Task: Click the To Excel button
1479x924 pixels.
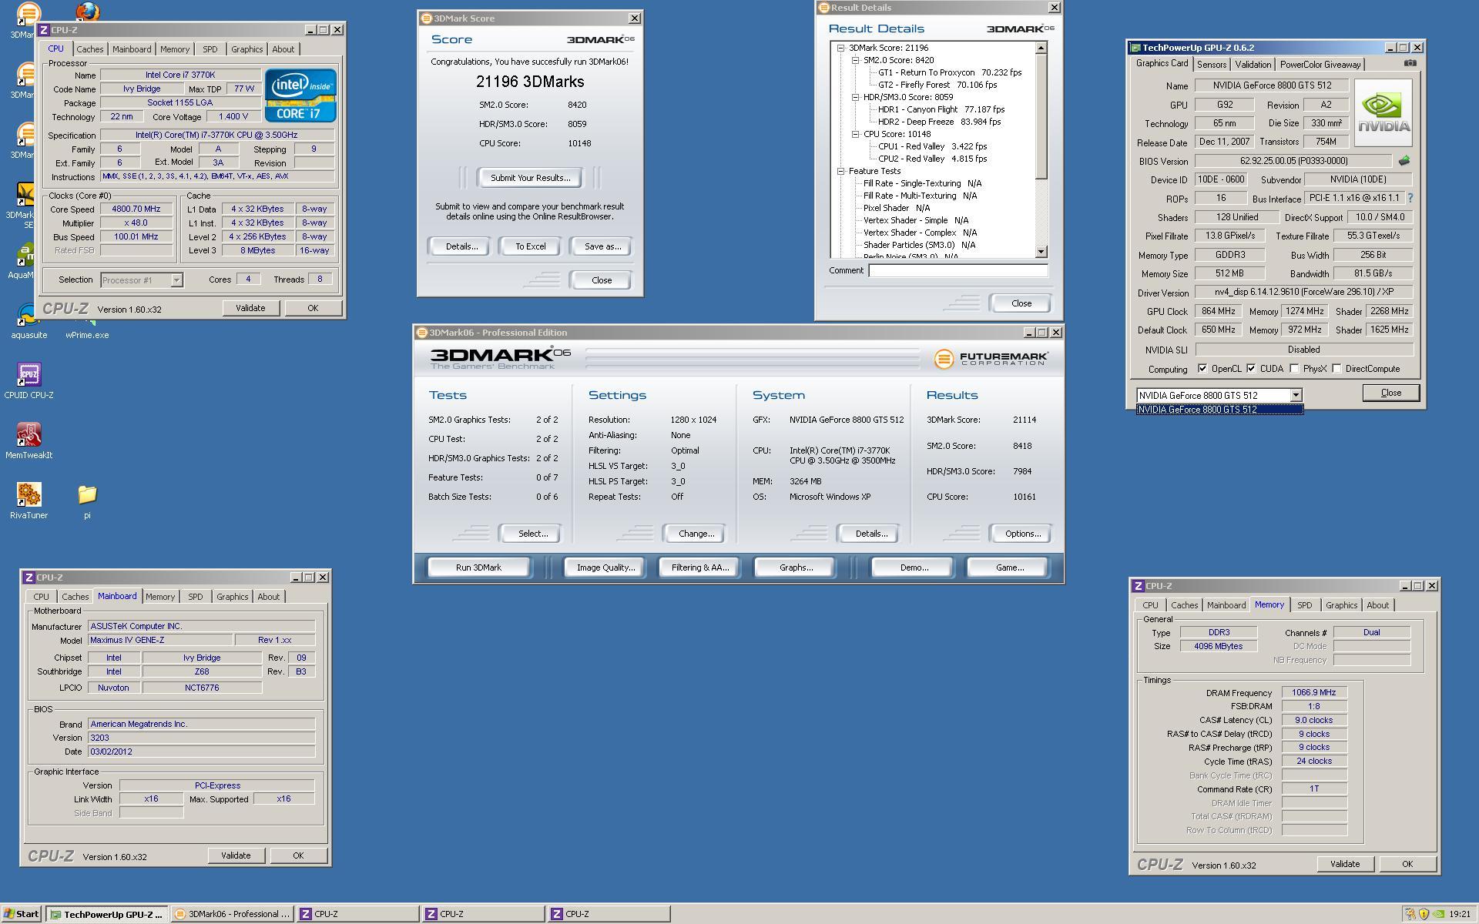Action: (530, 246)
